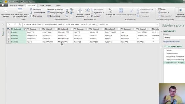Screen dimensions: 185x104
Task: Cancel formula edit with X icon
Action: (9, 25)
